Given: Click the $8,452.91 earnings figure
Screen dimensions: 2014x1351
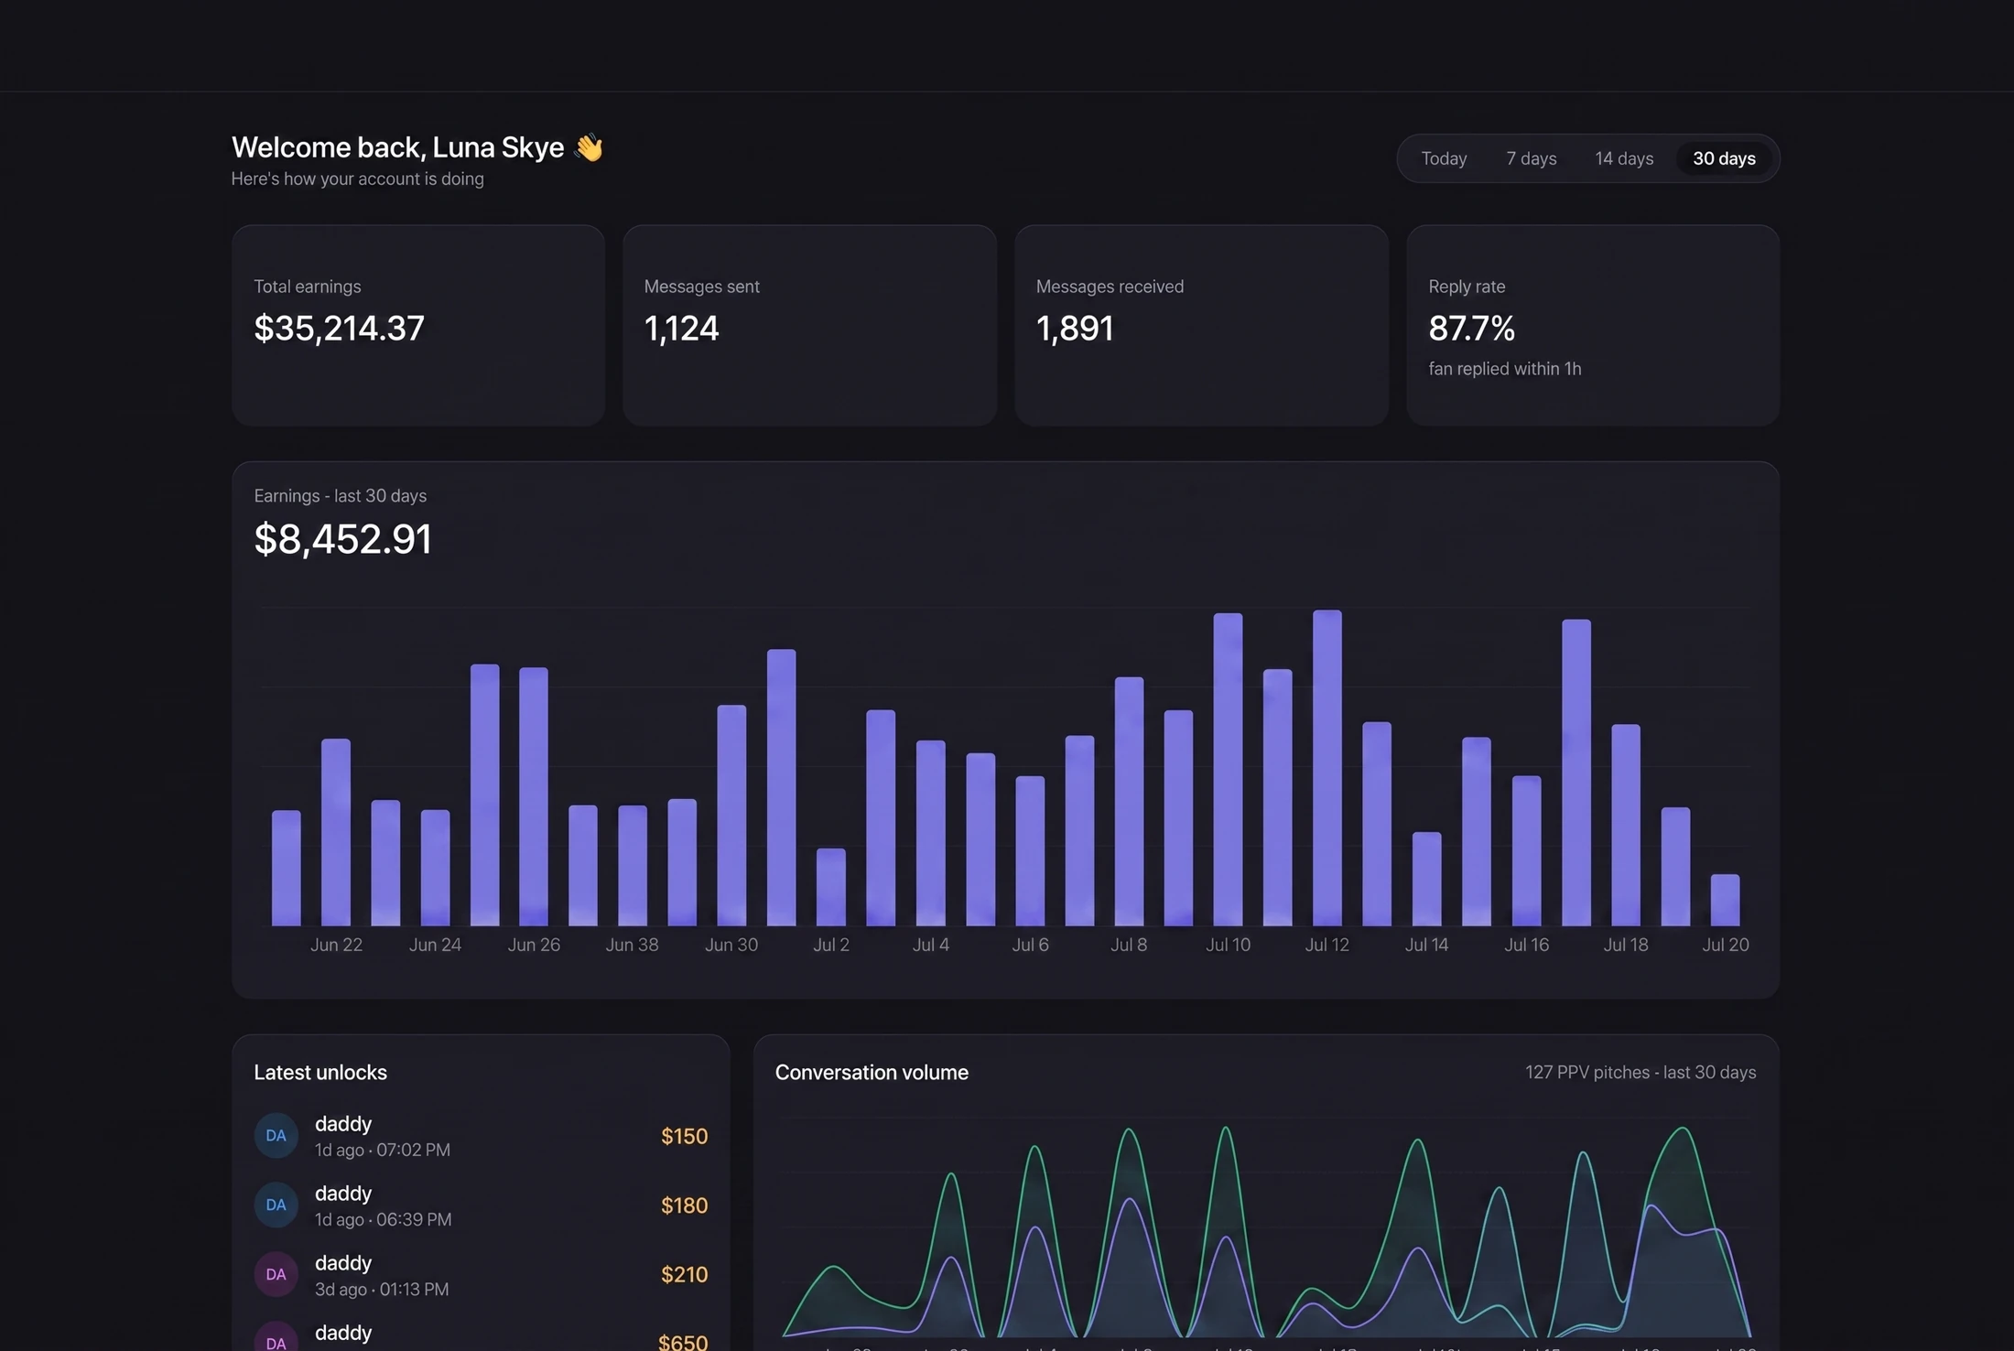Looking at the screenshot, I should point(342,538).
